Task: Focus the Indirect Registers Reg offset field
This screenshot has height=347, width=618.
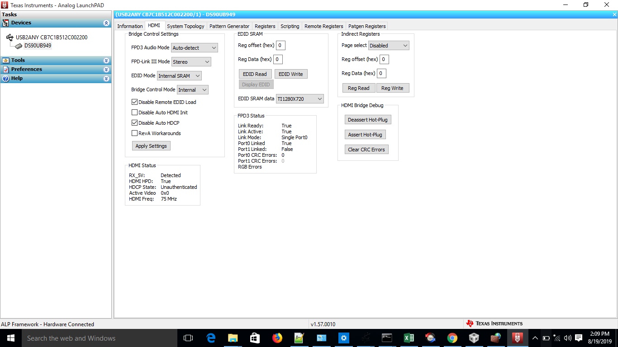Action: tap(384, 59)
